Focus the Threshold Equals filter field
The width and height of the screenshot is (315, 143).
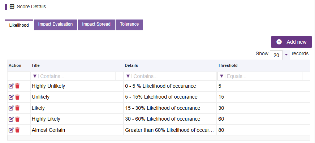(260, 76)
